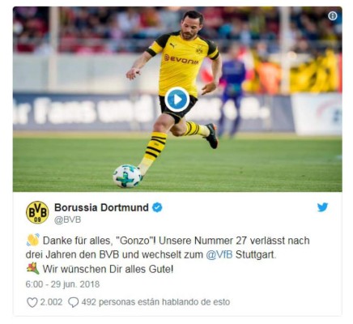Open the BVB 09 profile avatar
Screen dimensions: 353x324
(x=37, y=212)
